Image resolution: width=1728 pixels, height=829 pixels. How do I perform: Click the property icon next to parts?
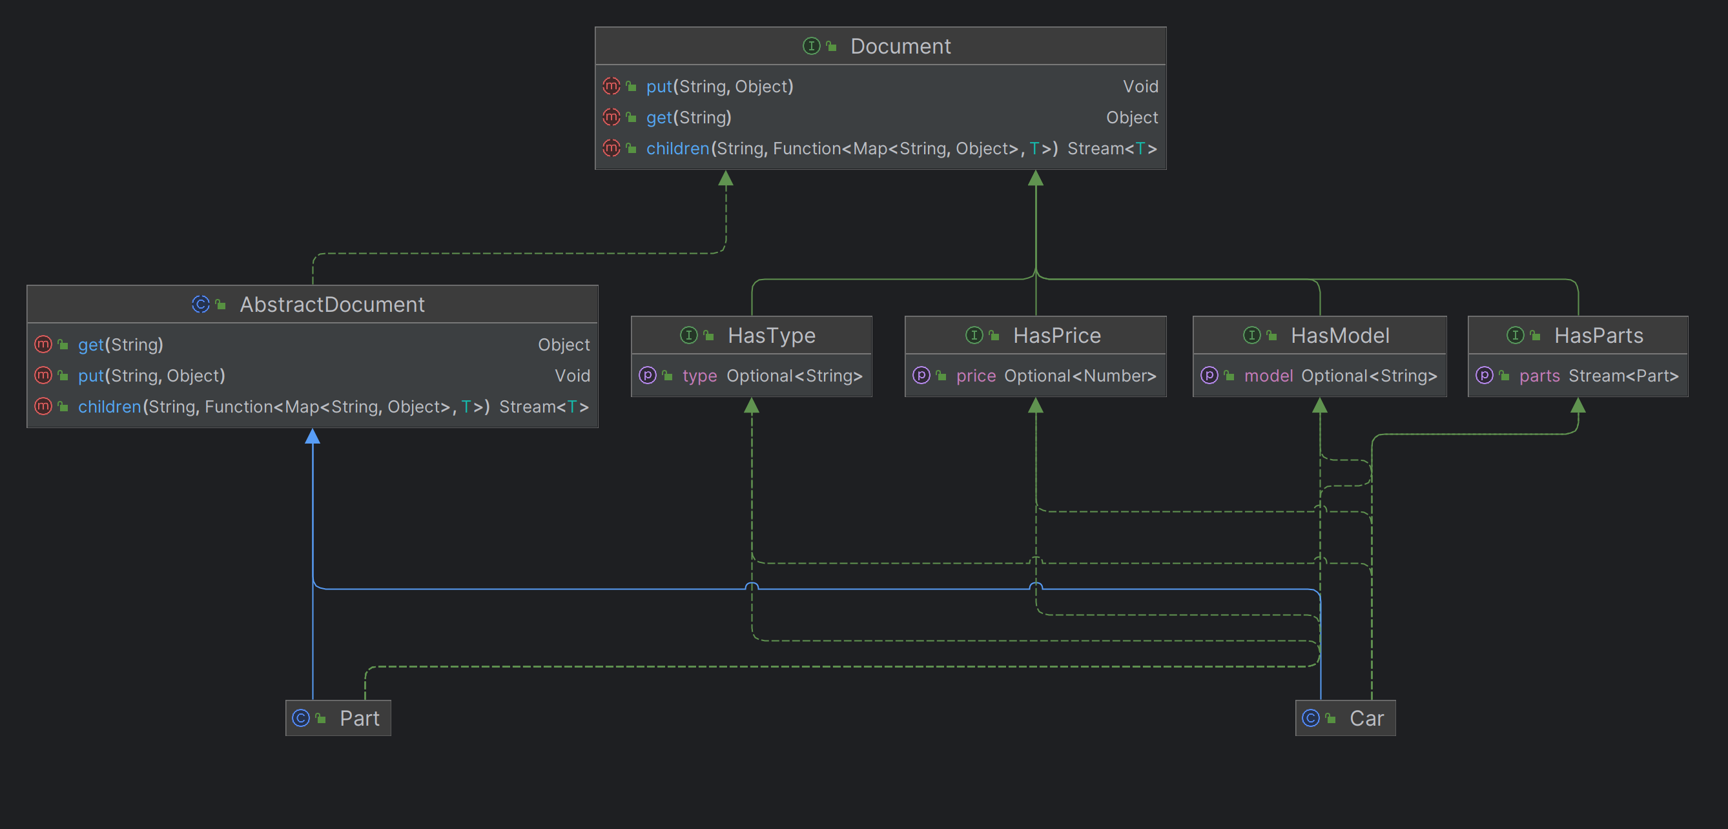coord(1484,376)
